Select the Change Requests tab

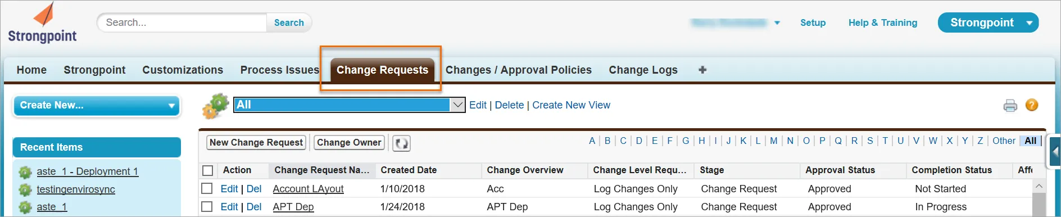(382, 70)
